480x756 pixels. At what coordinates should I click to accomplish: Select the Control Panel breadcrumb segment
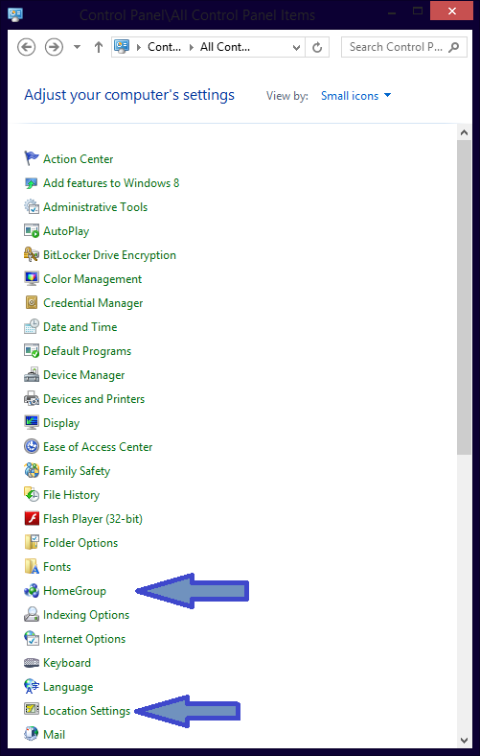click(x=164, y=47)
